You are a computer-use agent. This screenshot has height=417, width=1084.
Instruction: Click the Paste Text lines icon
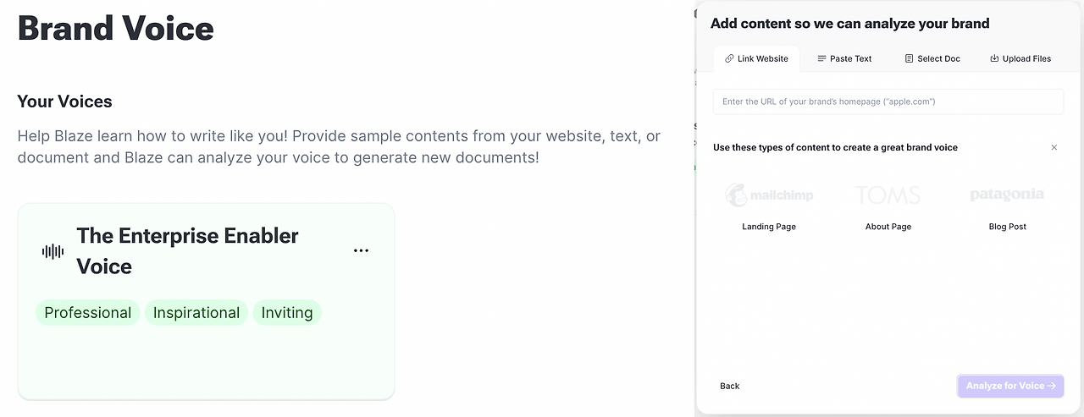click(x=821, y=59)
